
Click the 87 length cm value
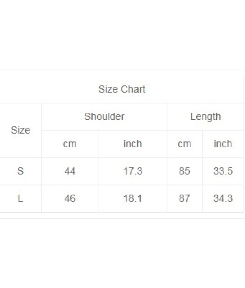click(x=184, y=198)
